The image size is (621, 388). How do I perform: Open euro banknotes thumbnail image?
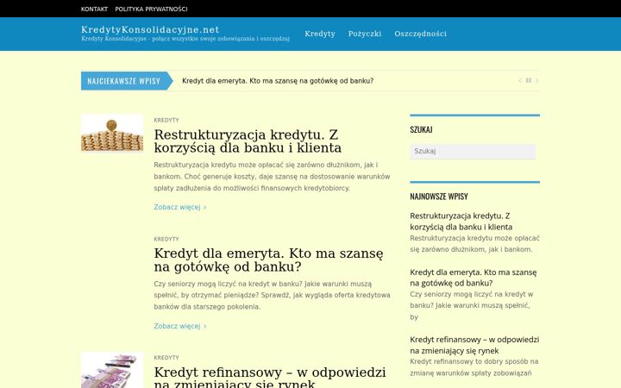pos(112,370)
